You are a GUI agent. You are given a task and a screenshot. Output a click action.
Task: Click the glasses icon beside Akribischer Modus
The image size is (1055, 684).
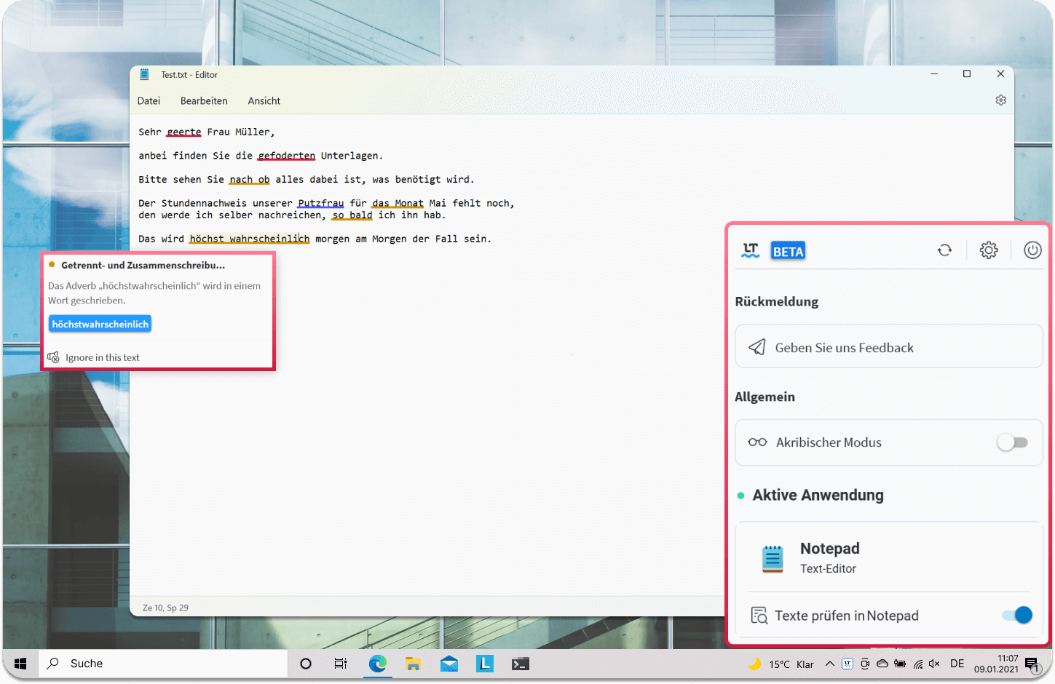[757, 442]
